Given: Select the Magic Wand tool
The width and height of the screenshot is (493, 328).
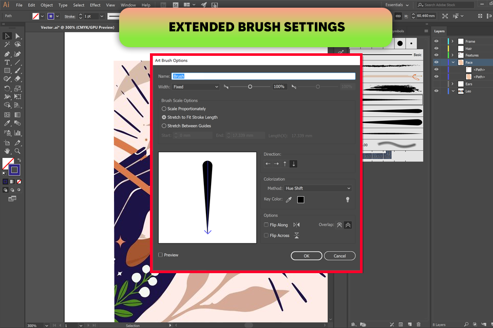Looking at the screenshot, I should [7, 45].
